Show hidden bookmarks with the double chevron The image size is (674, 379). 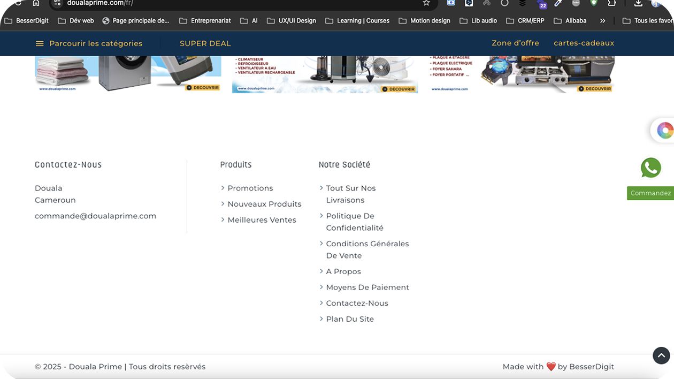click(x=602, y=21)
